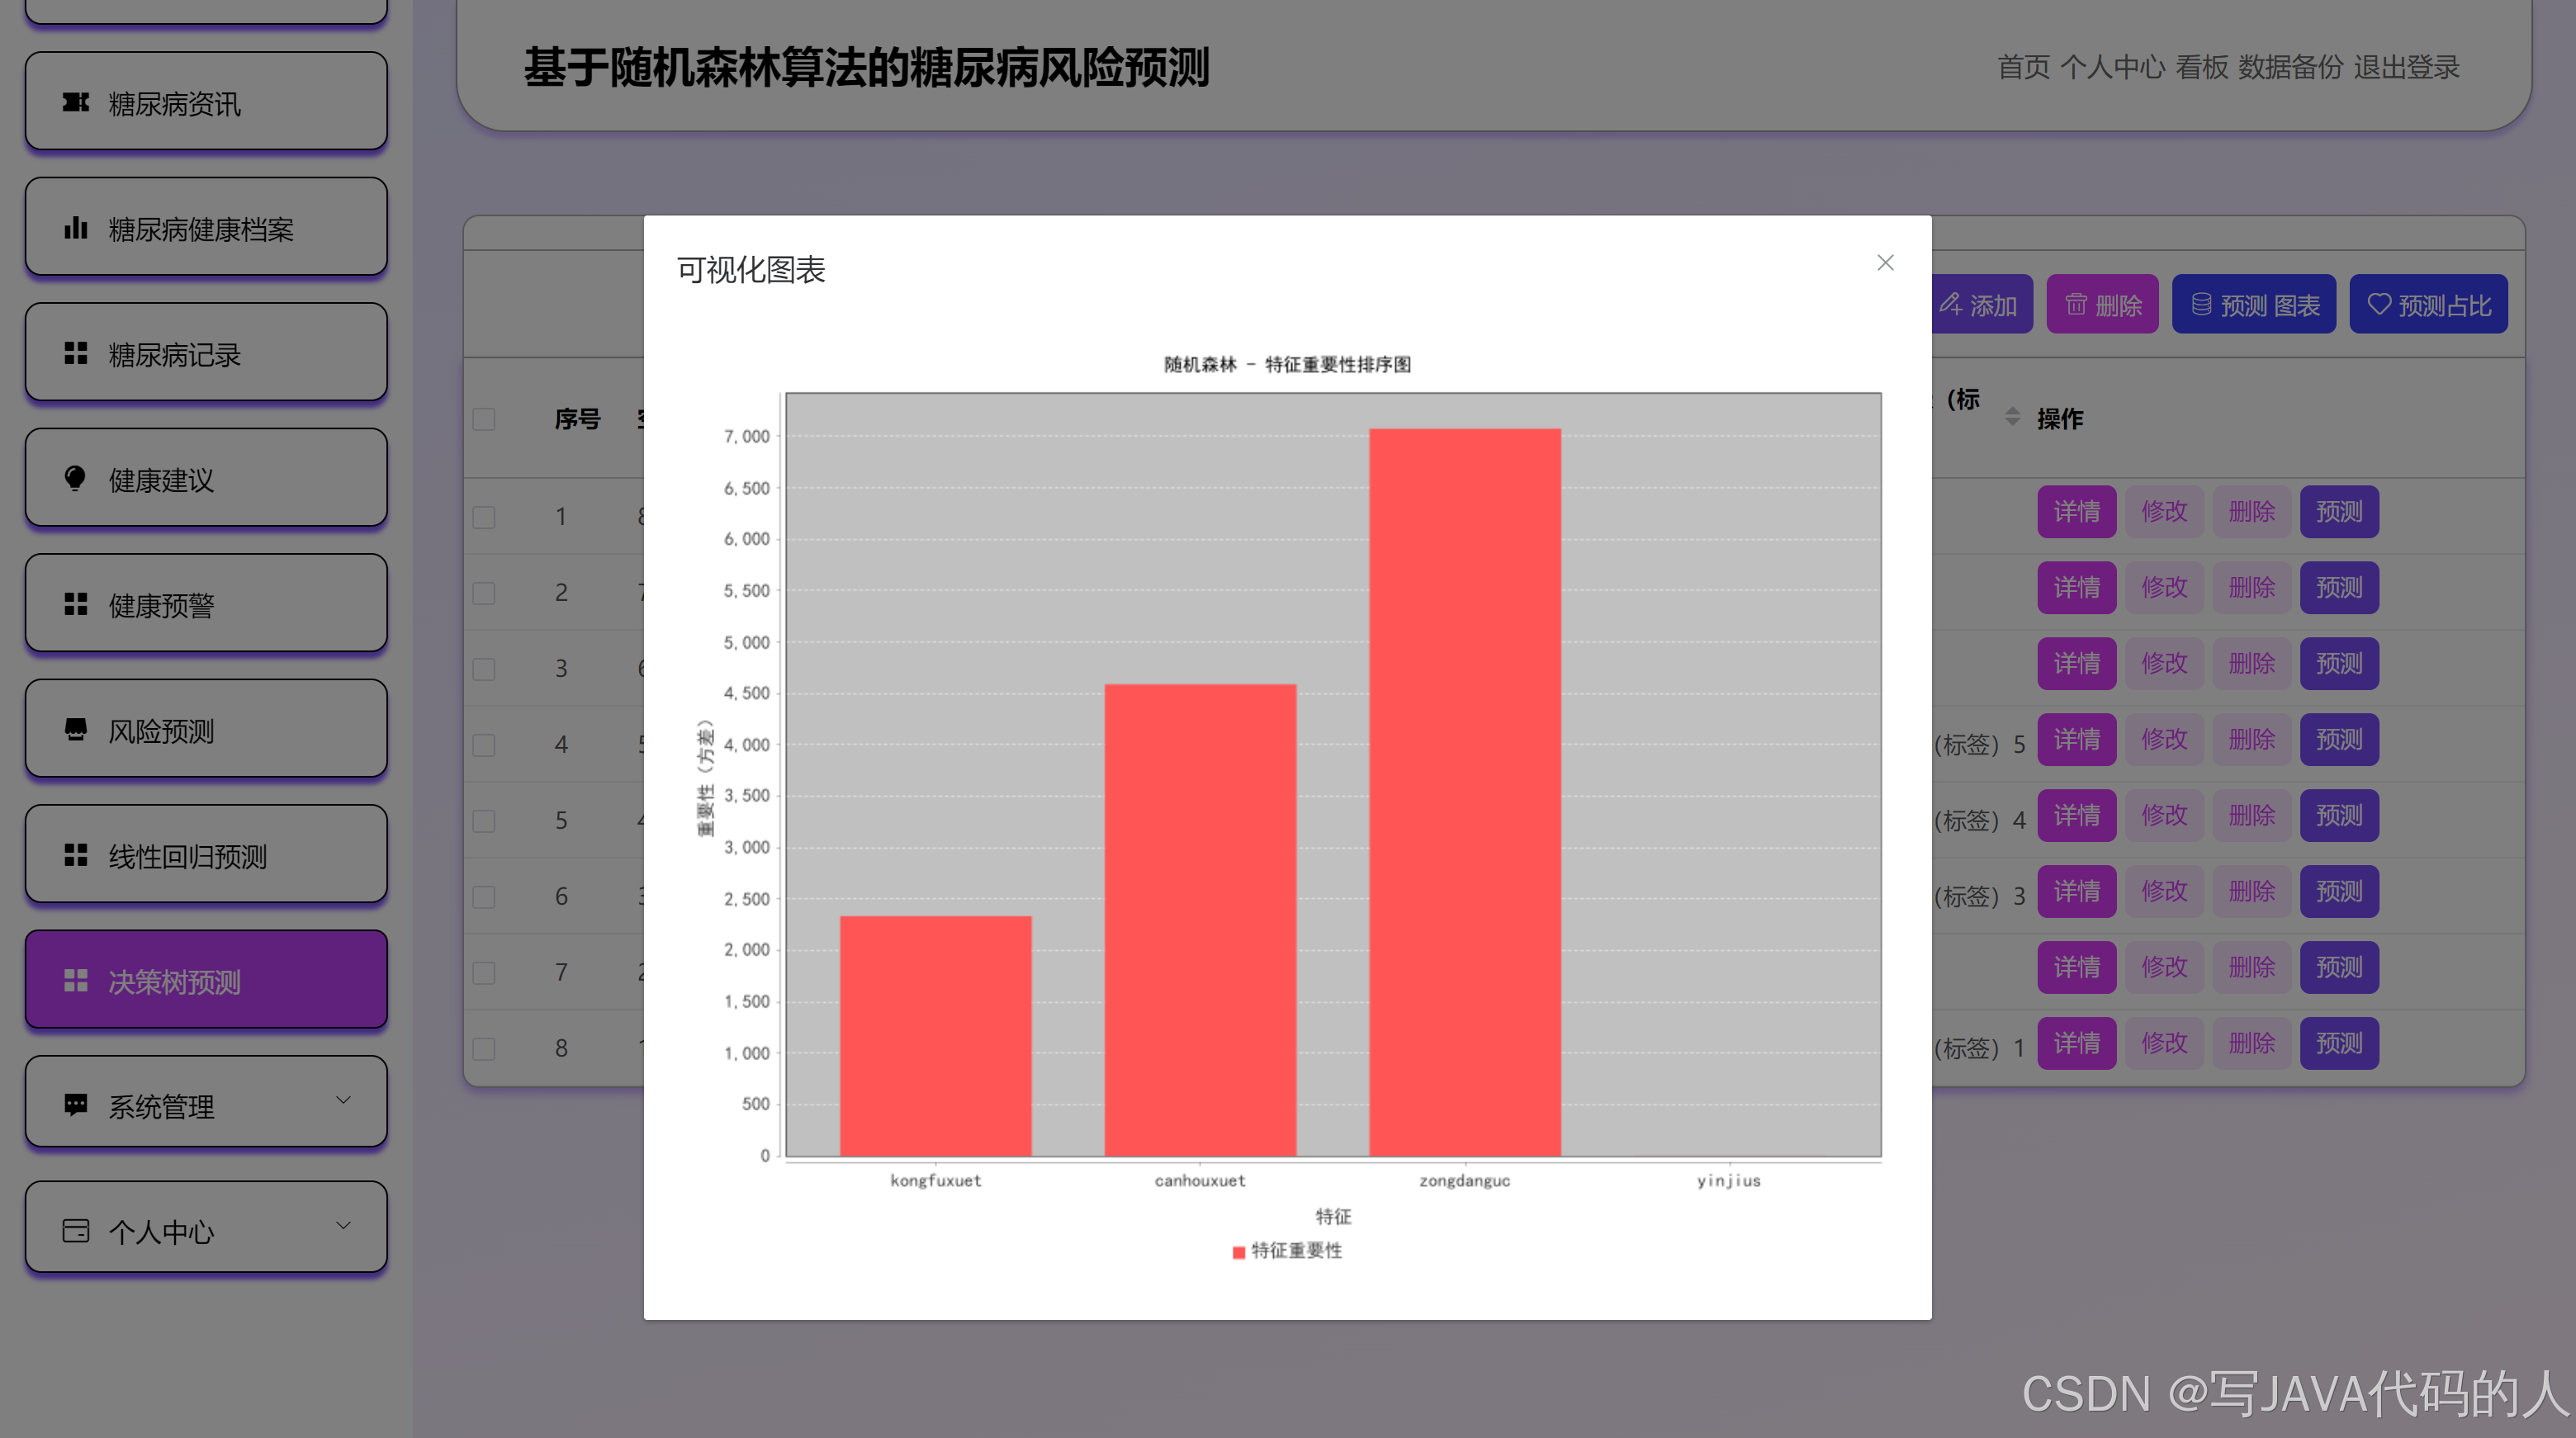Open 数据备份 in top navigation
The width and height of the screenshot is (2576, 1438).
[x=2290, y=67]
